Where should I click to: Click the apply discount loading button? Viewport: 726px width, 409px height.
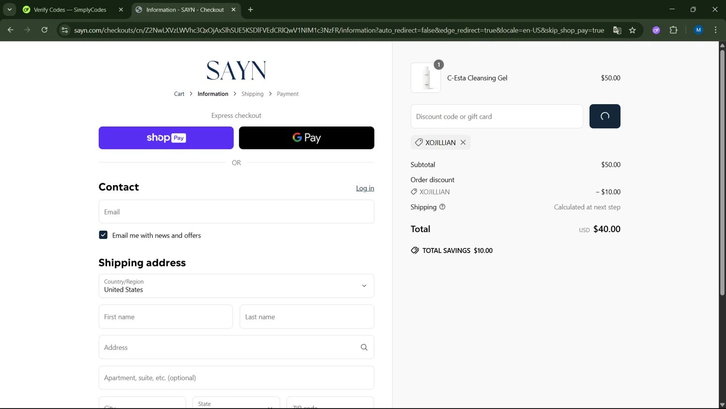(605, 116)
